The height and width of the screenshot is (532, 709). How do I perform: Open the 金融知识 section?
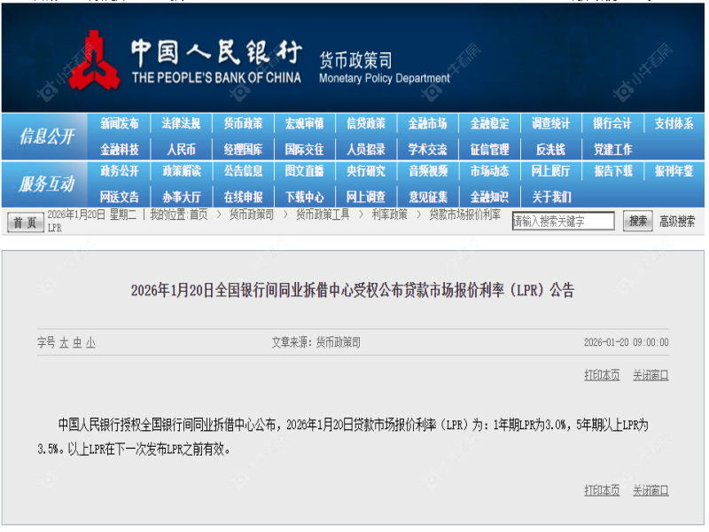[x=487, y=196]
